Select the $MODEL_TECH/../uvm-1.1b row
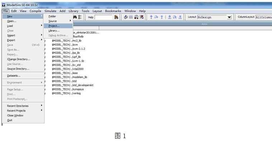The image size is (272, 141). pos(68,61)
